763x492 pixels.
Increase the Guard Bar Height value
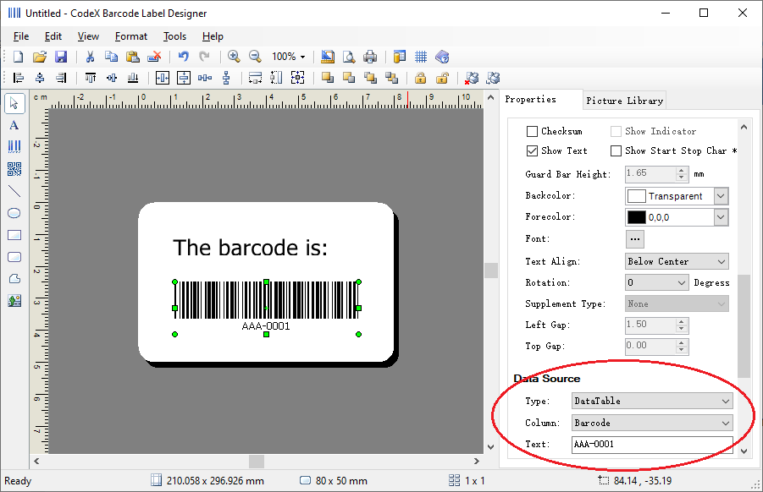(682, 171)
